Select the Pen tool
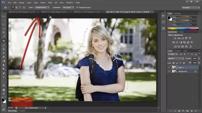This screenshot has height=113, width=202. (x=3, y=73)
